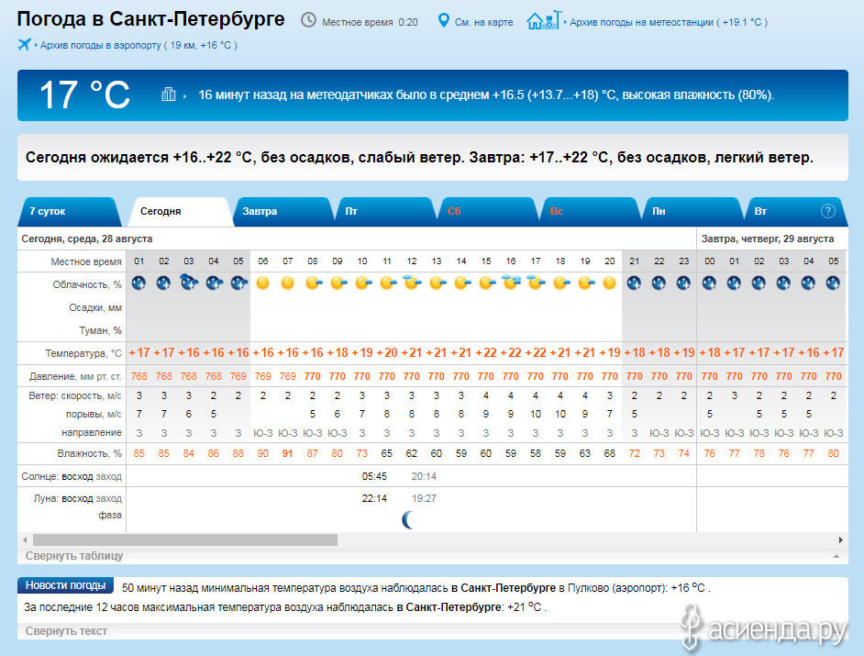The height and width of the screenshot is (656, 864).
Task: Click the cloudiness icon for hour 12
Action: coord(412,283)
